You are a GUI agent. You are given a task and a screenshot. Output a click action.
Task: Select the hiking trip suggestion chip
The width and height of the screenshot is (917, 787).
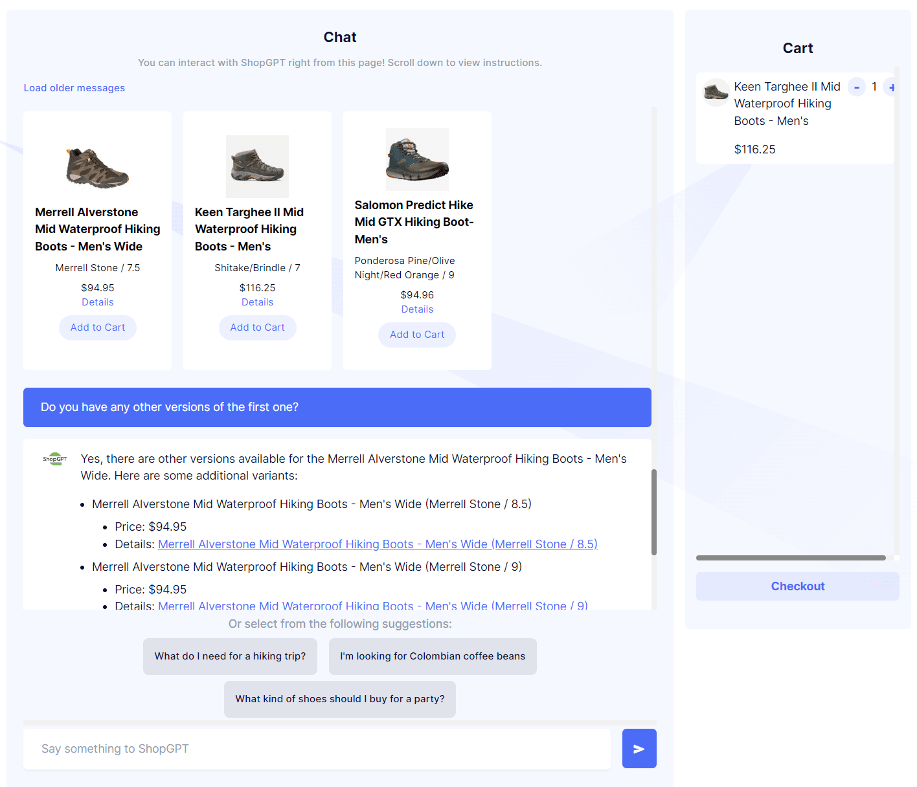click(230, 656)
